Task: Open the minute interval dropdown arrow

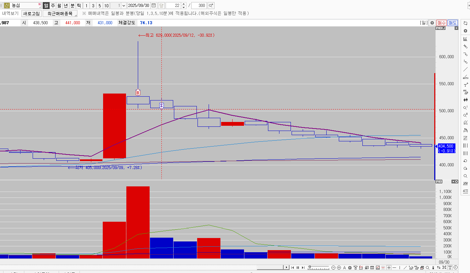Action: [x=124, y=6]
